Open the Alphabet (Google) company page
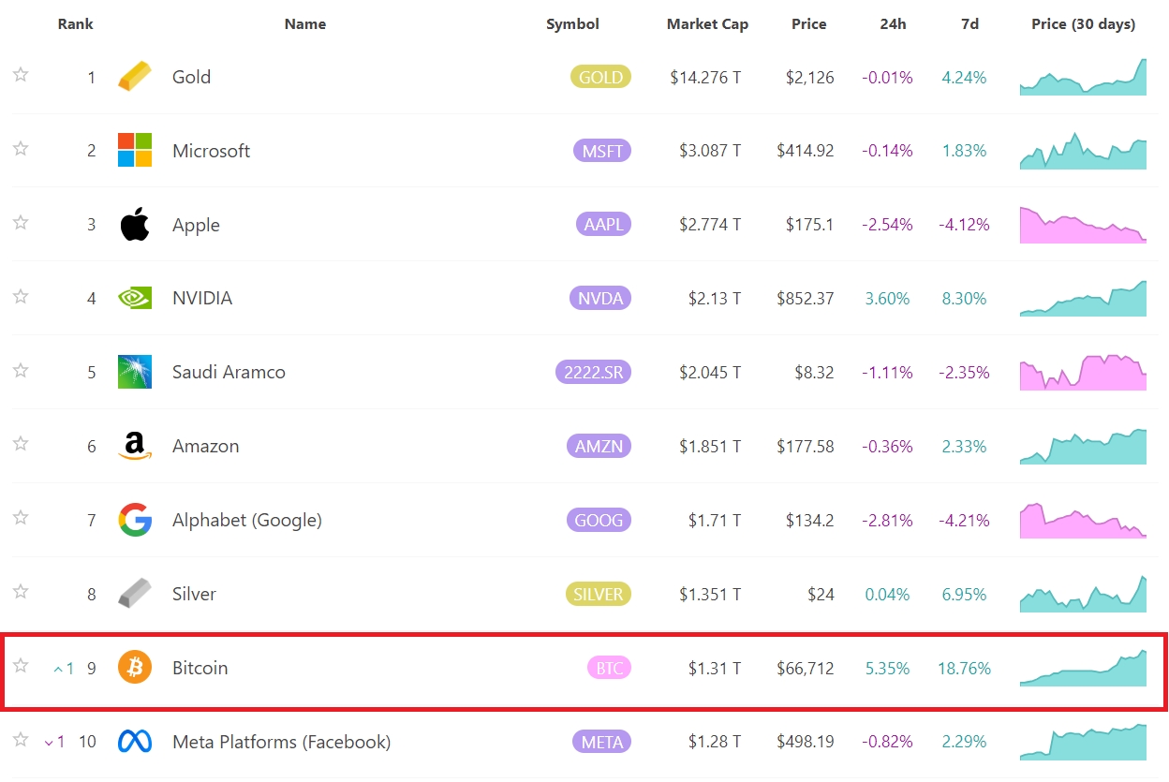The image size is (1169, 782). pos(246,520)
